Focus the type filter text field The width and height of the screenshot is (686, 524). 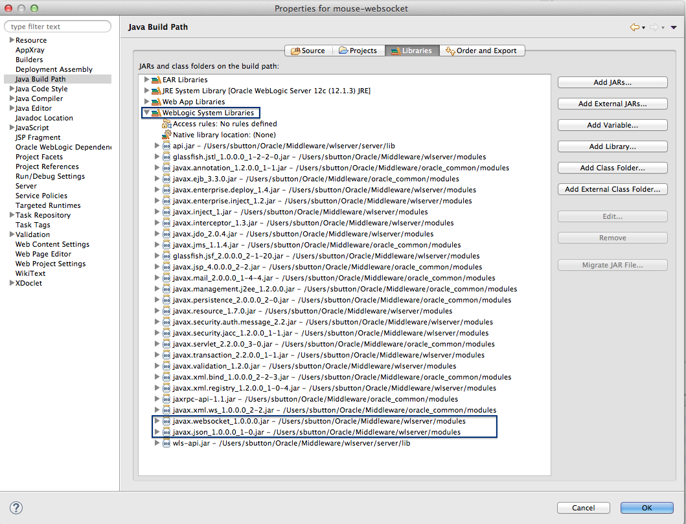pyautogui.click(x=57, y=27)
